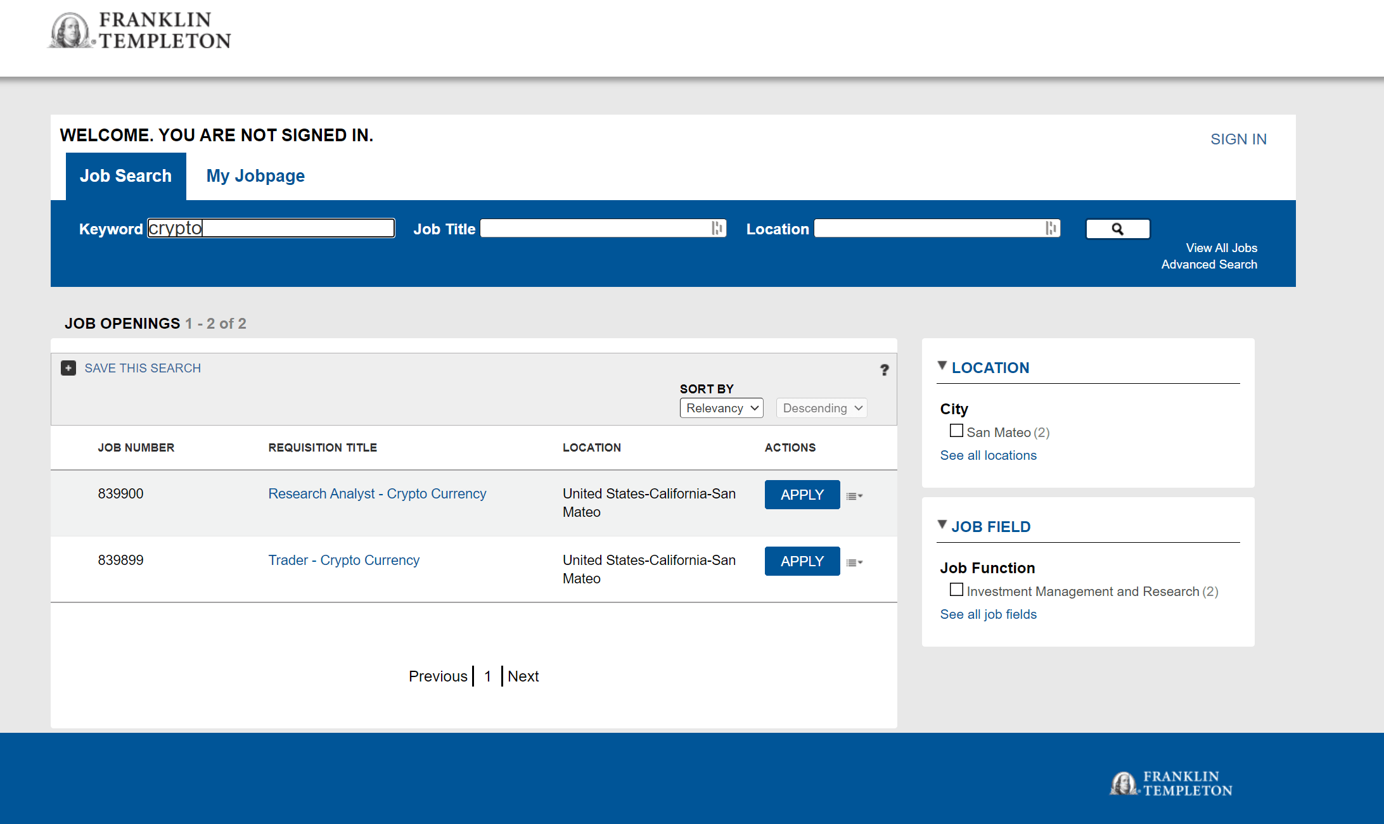This screenshot has width=1384, height=824.
Task: Click the Sign In link
Action: click(1238, 139)
